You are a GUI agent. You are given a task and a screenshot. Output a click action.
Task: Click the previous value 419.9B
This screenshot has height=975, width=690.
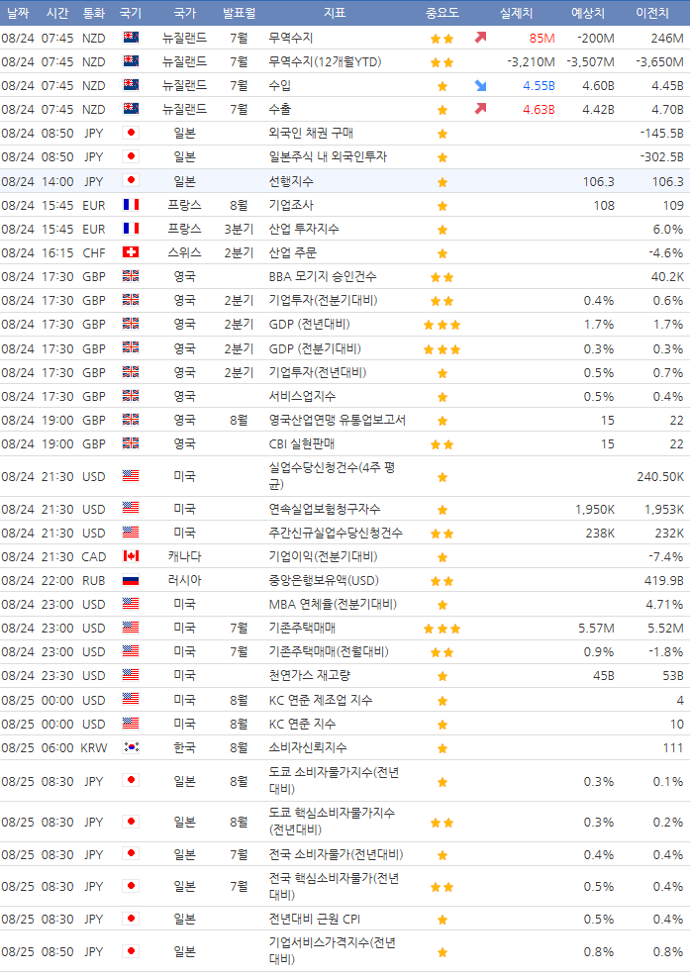pyautogui.click(x=664, y=581)
